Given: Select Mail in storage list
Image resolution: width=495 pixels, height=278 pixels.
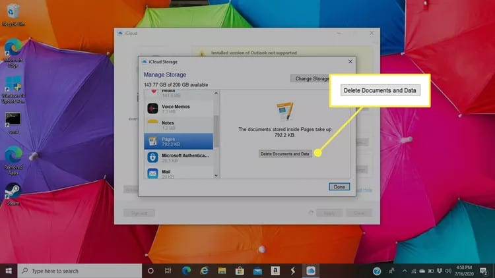Looking at the screenshot, I should (179, 173).
